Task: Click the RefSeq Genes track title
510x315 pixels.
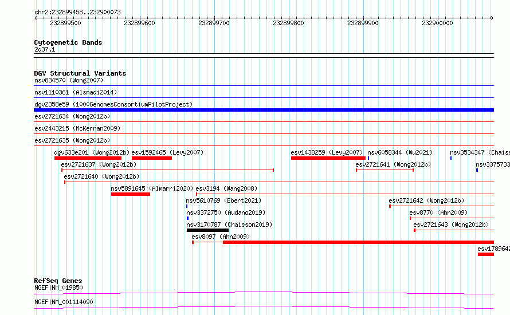Action: click(58, 281)
